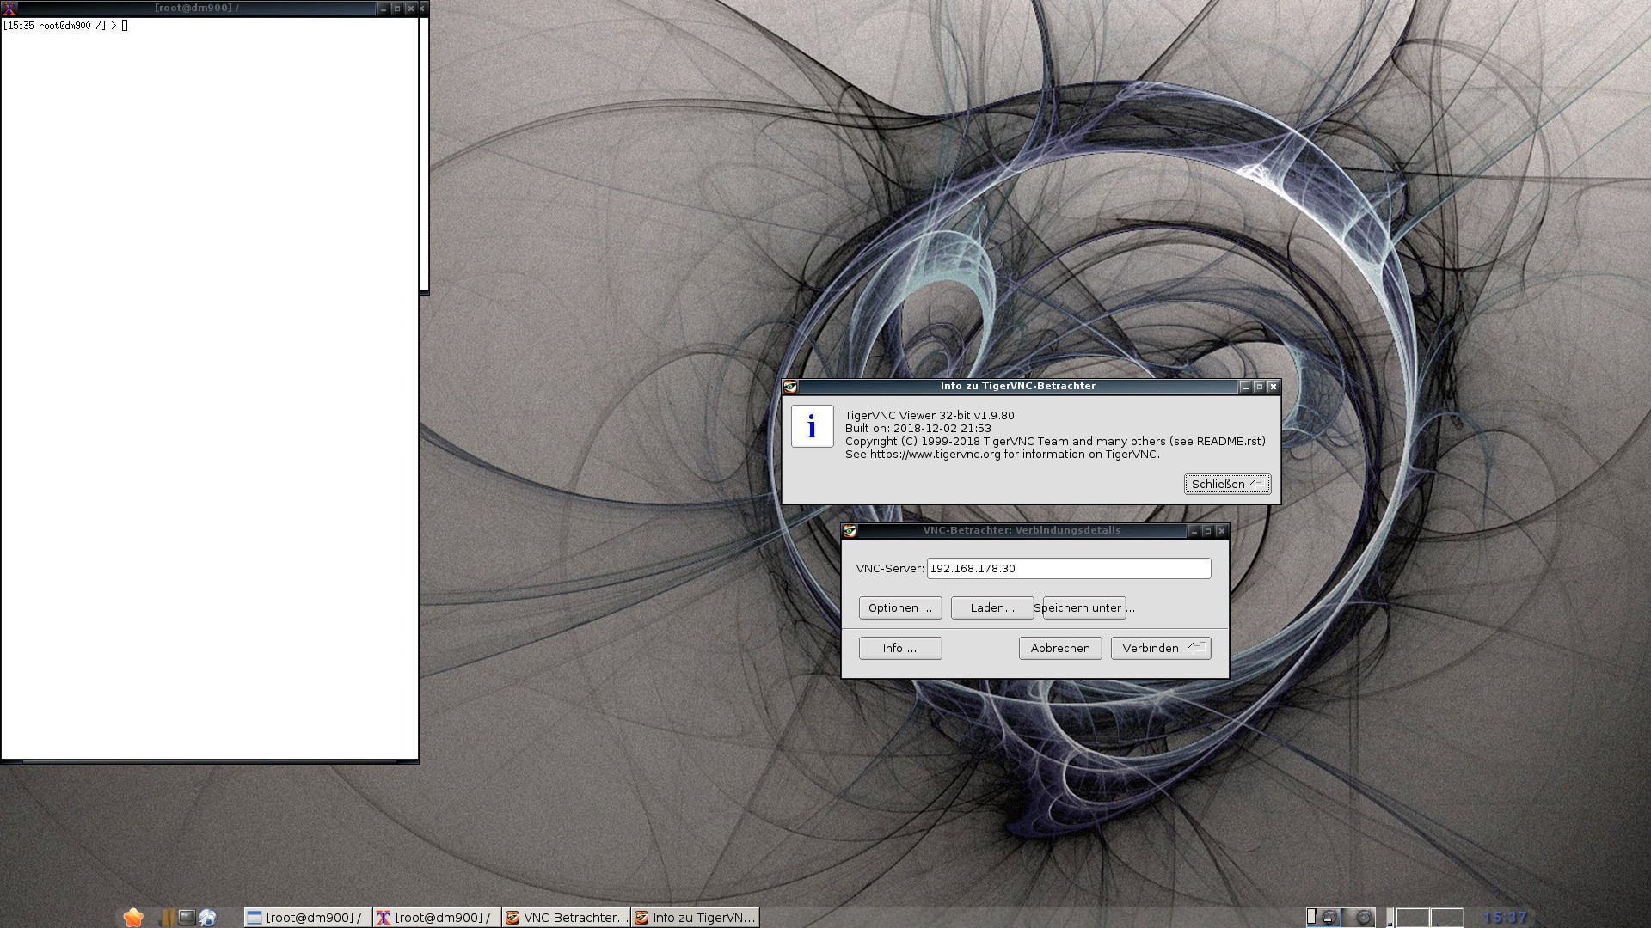The width and height of the screenshot is (1651, 928).
Task: Click the X icon of terminal titlebar
Action: [9, 9]
